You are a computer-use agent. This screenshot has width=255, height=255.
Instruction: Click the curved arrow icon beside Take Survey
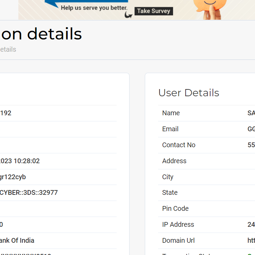tap(129, 15)
